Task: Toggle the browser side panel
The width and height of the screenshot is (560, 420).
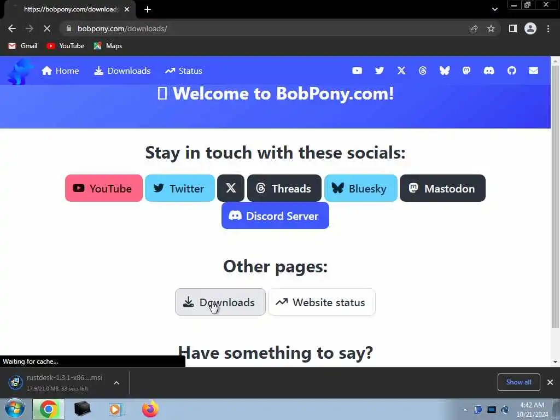Action: click(x=513, y=28)
